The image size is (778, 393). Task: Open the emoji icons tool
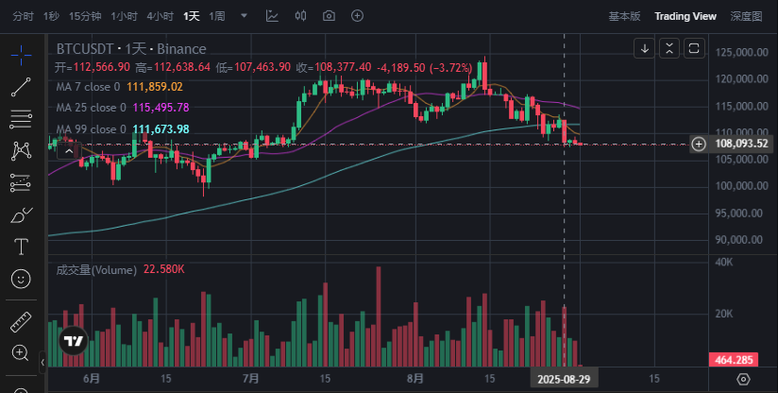(x=21, y=280)
